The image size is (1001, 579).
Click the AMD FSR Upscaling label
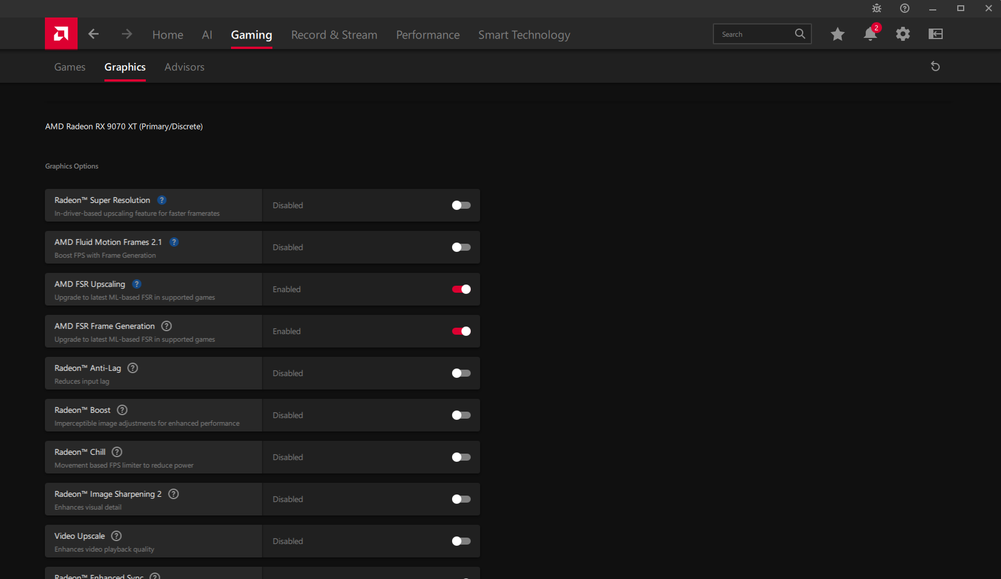[90, 284]
